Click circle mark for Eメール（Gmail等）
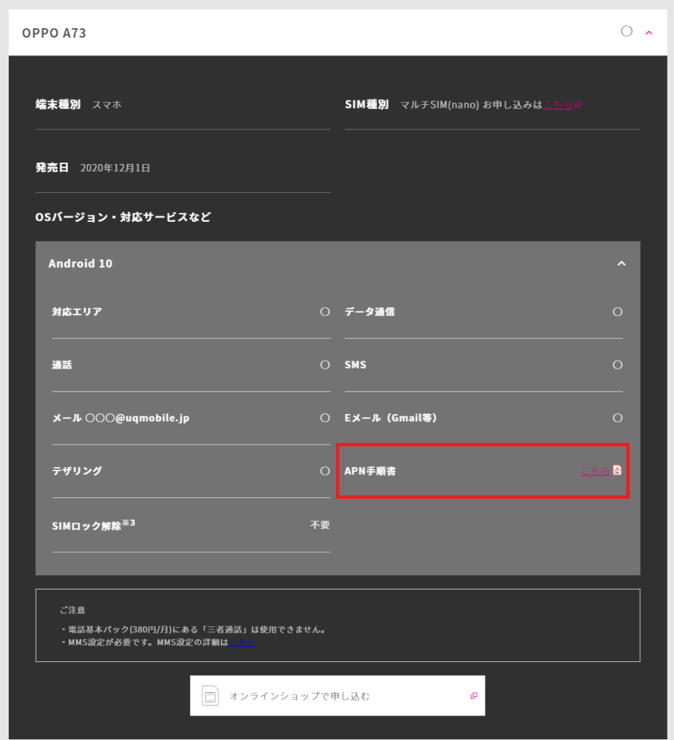The width and height of the screenshot is (674, 740). point(618,418)
